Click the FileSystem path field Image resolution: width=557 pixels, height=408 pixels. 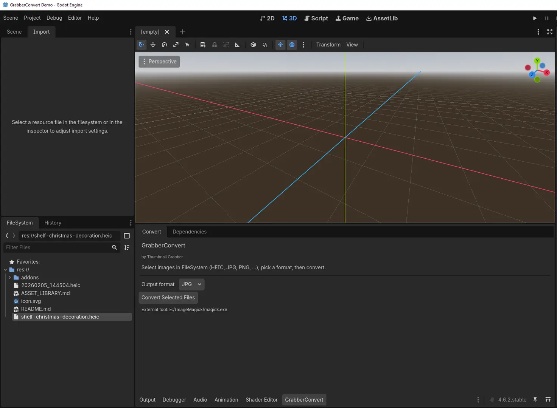pyautogui.click(x=69, y=236)
